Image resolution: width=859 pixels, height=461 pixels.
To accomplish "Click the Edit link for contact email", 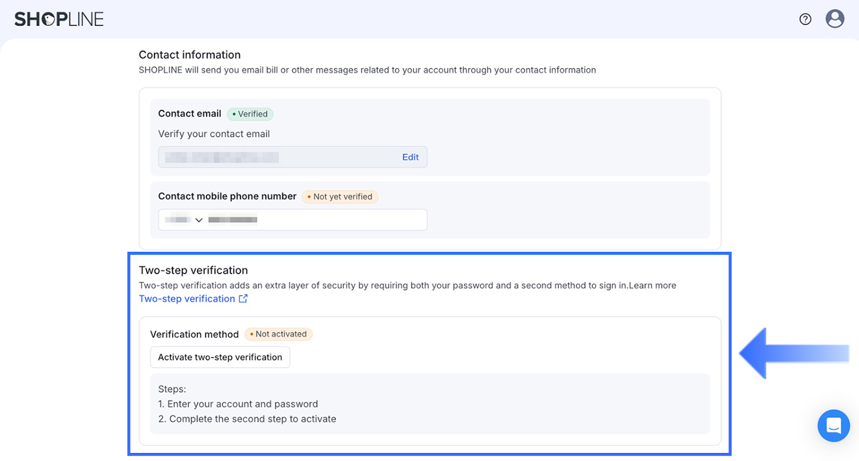I will pos(410,157).
